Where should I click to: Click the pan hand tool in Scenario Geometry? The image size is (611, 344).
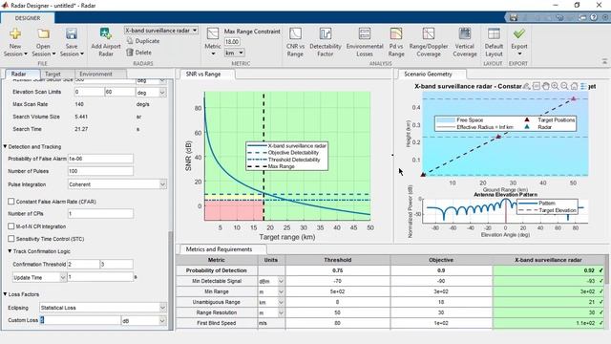coord(545,86)
